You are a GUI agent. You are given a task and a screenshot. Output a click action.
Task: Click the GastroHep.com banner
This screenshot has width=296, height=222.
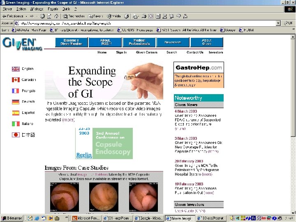199,75
